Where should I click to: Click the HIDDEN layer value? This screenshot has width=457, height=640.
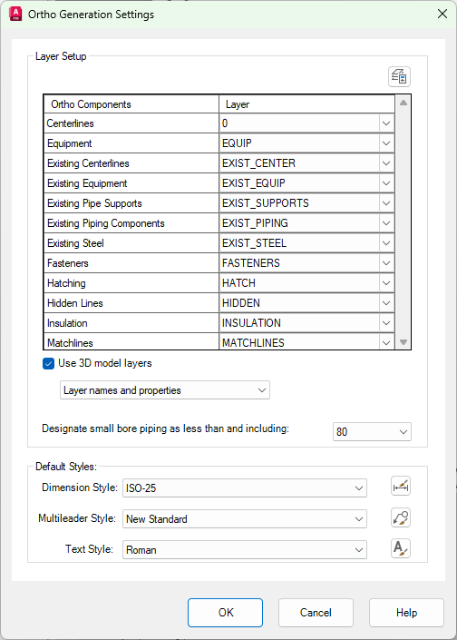coord(241,303)
